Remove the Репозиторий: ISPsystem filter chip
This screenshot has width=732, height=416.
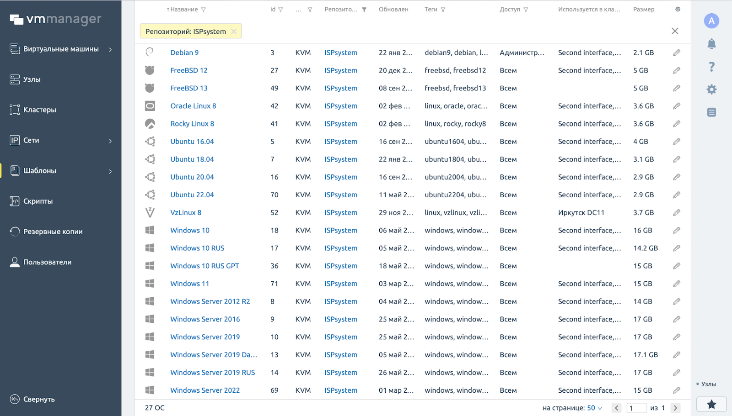click(x=234, y=32)
